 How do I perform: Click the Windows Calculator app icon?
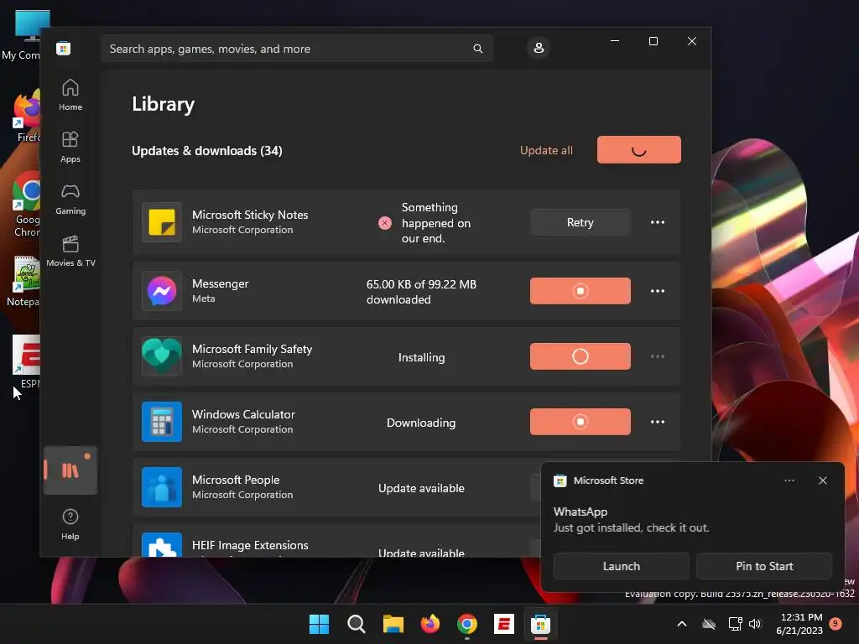[x=162, y=422]
